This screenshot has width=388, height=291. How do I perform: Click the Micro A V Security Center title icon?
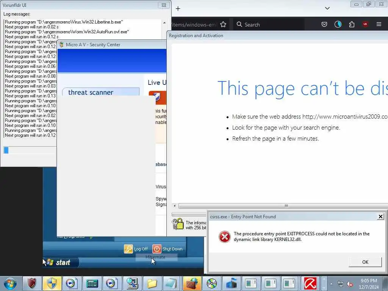click(62, 45)
